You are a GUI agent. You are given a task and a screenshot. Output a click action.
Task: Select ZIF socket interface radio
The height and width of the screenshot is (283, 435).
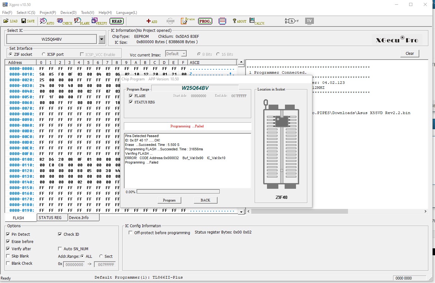11,54
